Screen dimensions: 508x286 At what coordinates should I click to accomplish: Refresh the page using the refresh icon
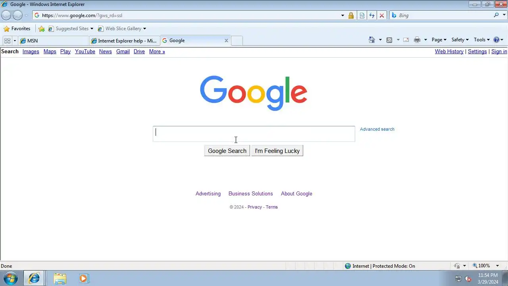(x=372, y=15)
